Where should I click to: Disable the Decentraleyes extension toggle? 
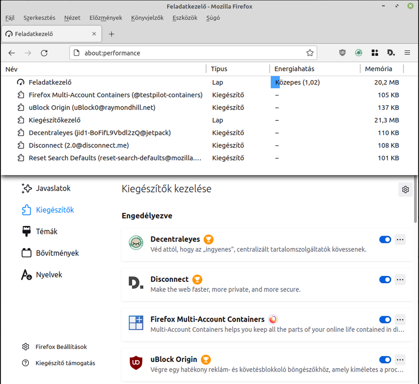click(385, 240)
